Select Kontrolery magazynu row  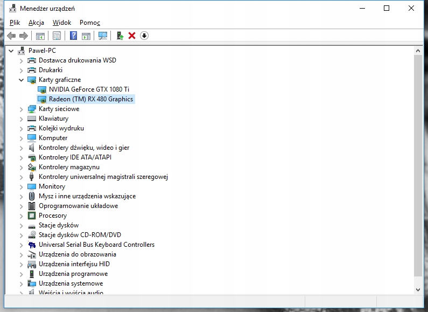click(x=69, y=167)
